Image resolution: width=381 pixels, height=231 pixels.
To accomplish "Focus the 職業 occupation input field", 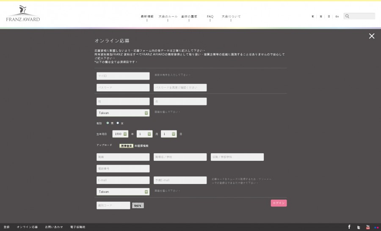I will [123, 157].
